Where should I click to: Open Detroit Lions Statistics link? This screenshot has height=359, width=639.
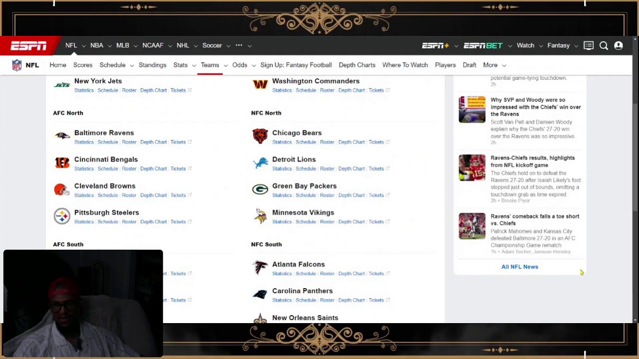pos(282,169)
